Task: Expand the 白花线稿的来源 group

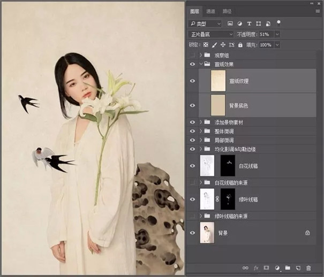Action: [201, 182]
